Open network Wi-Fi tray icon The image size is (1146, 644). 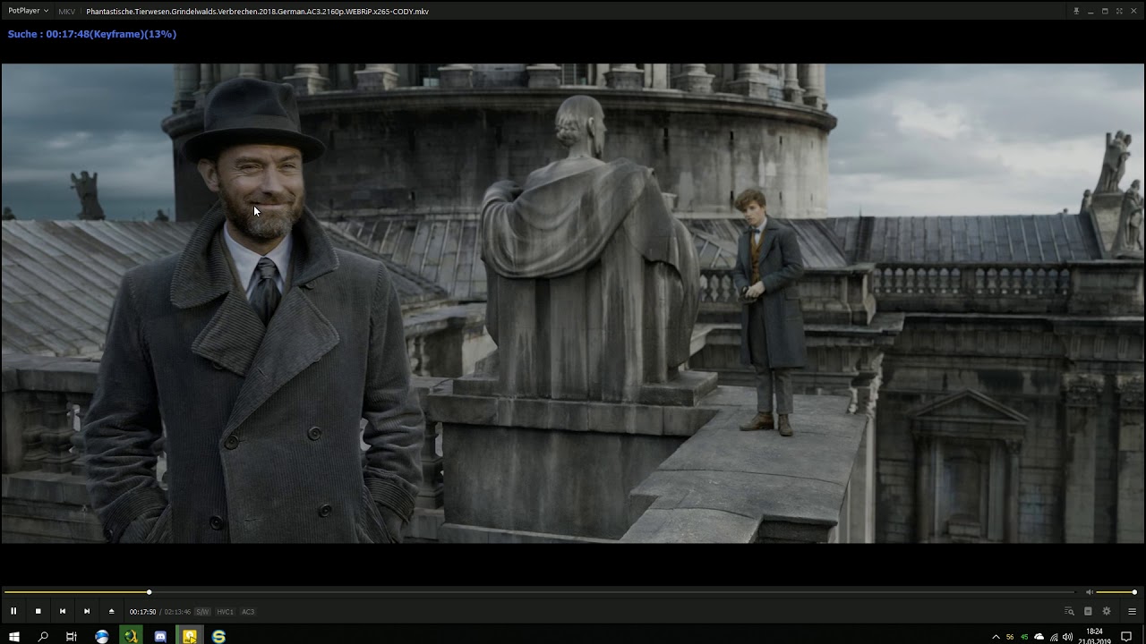point(1054,637)
